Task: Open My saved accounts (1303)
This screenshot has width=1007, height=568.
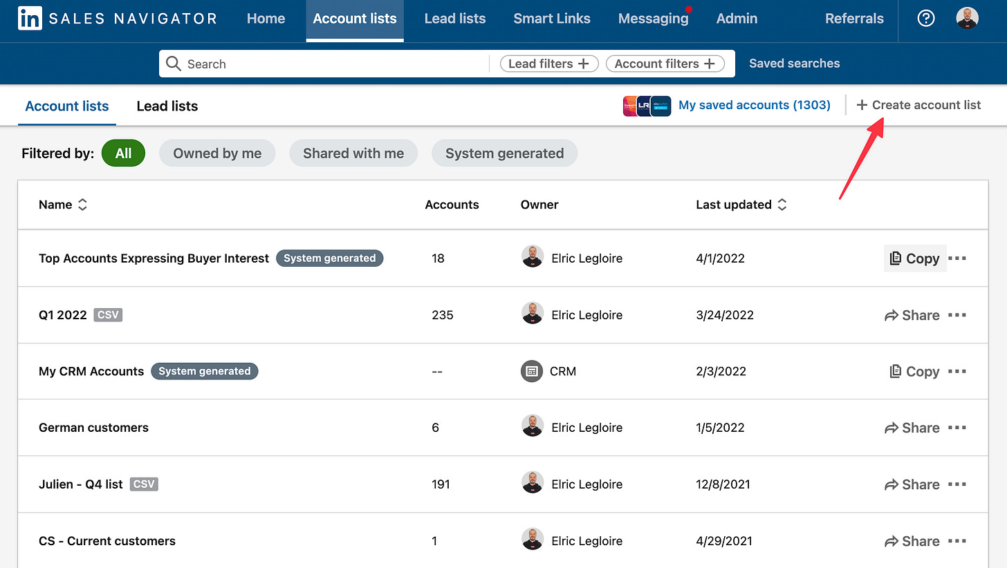Action: tap(755, 105)
